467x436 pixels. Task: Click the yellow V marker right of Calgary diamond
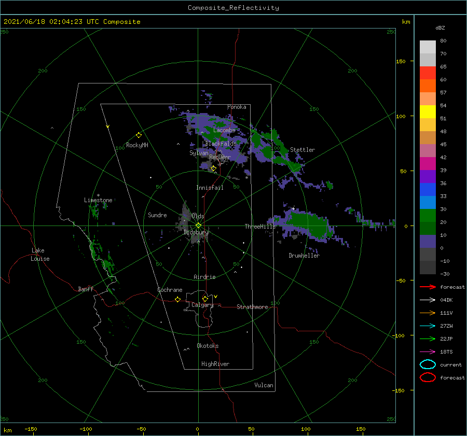(x=216, y=297)
